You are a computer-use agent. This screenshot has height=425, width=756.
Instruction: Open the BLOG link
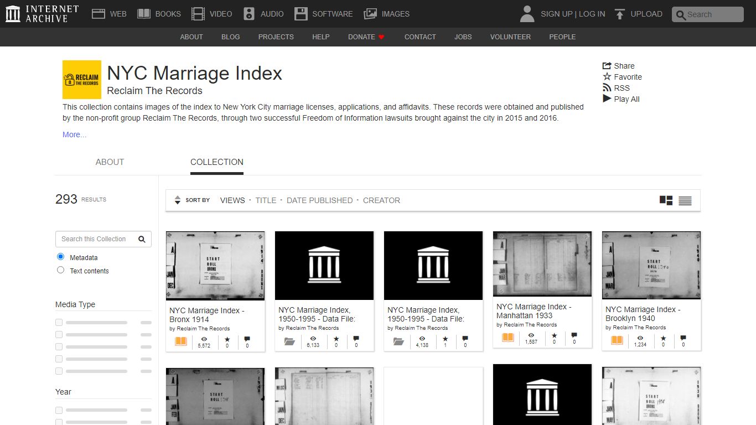231,37
